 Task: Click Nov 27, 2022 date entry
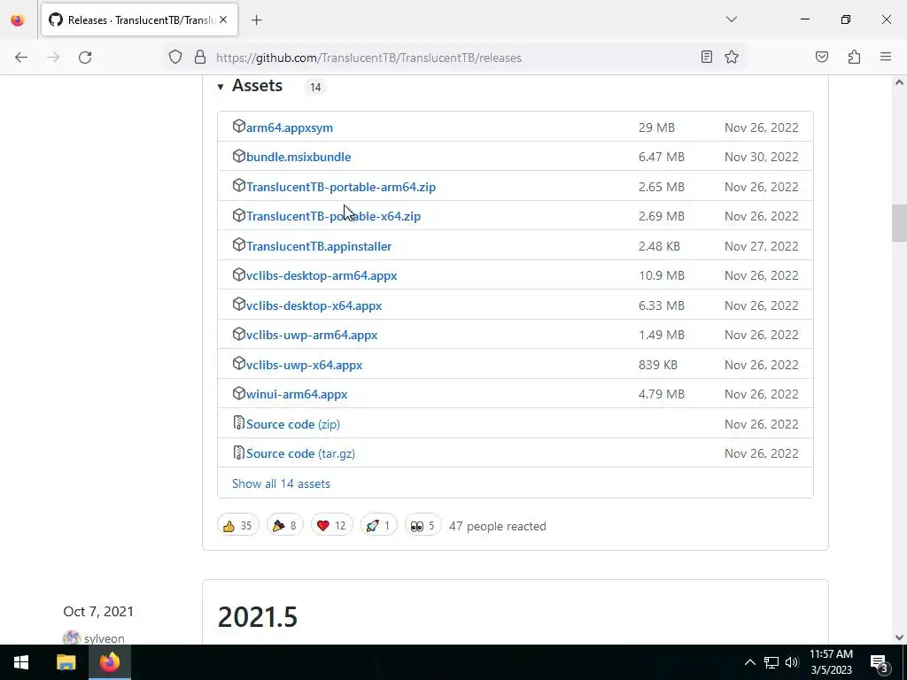(761, 246)
